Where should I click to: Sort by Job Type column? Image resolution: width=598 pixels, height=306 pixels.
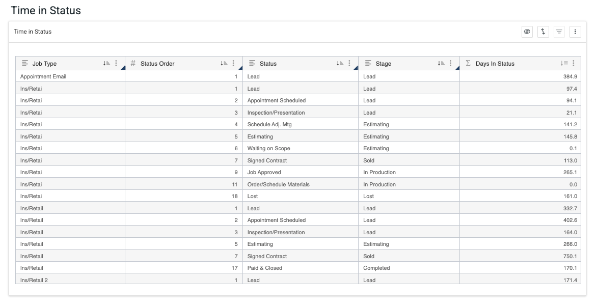point(106,63)
